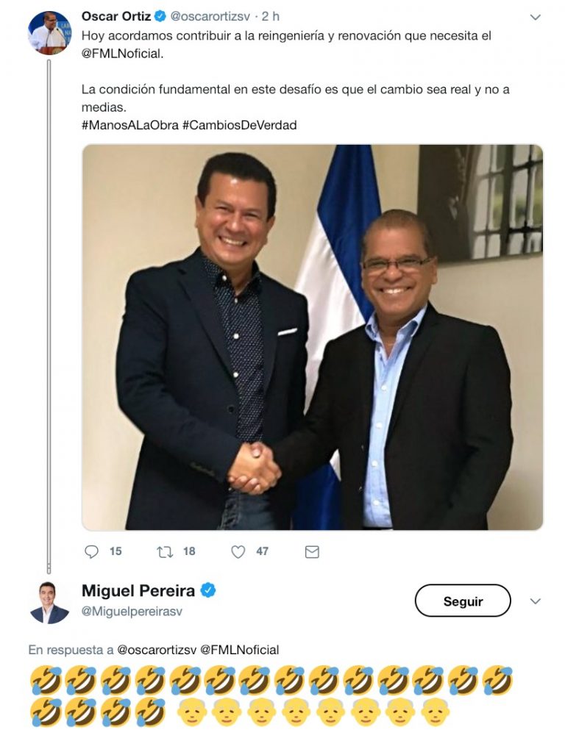Image resolution: width=565 pixels, height=741 pixels.
Task: Click the Miguel Pereira display name
Action: (138, 590)
